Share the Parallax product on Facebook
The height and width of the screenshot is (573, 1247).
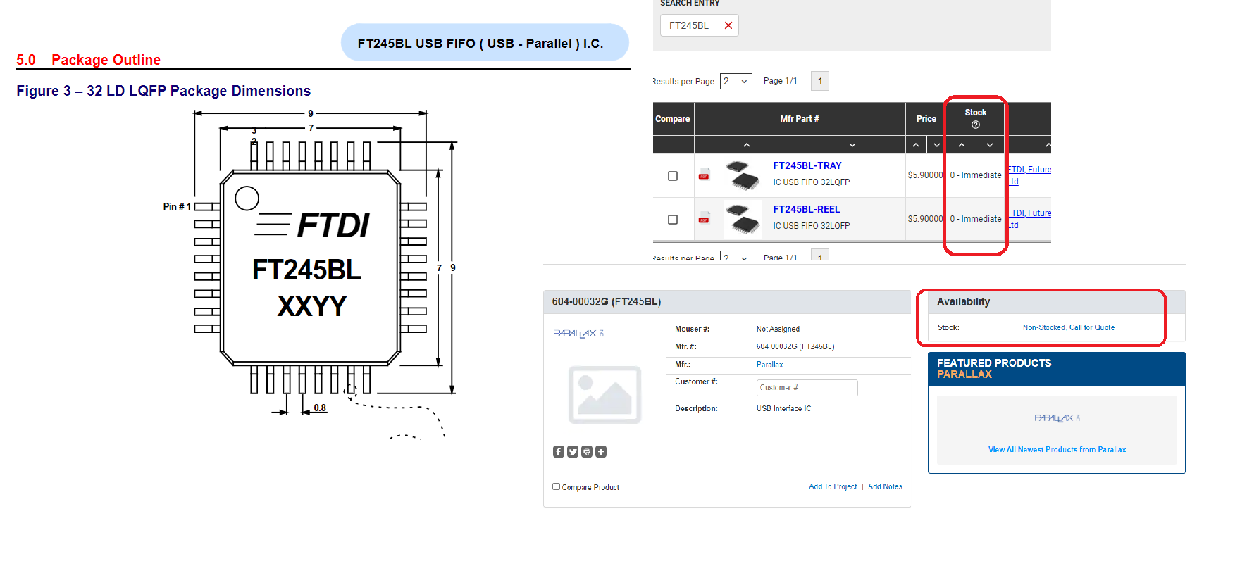[x=559, y=452]
